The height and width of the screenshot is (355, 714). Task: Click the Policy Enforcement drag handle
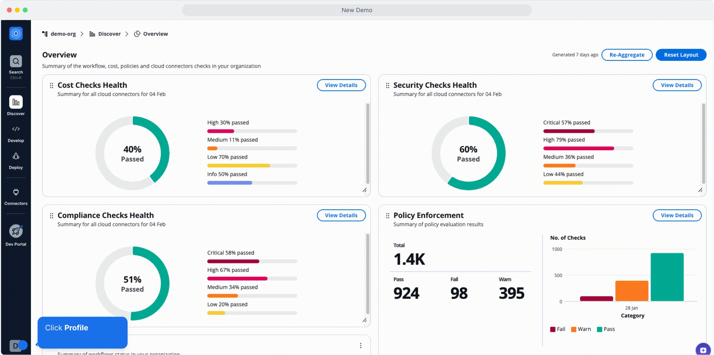388,216
